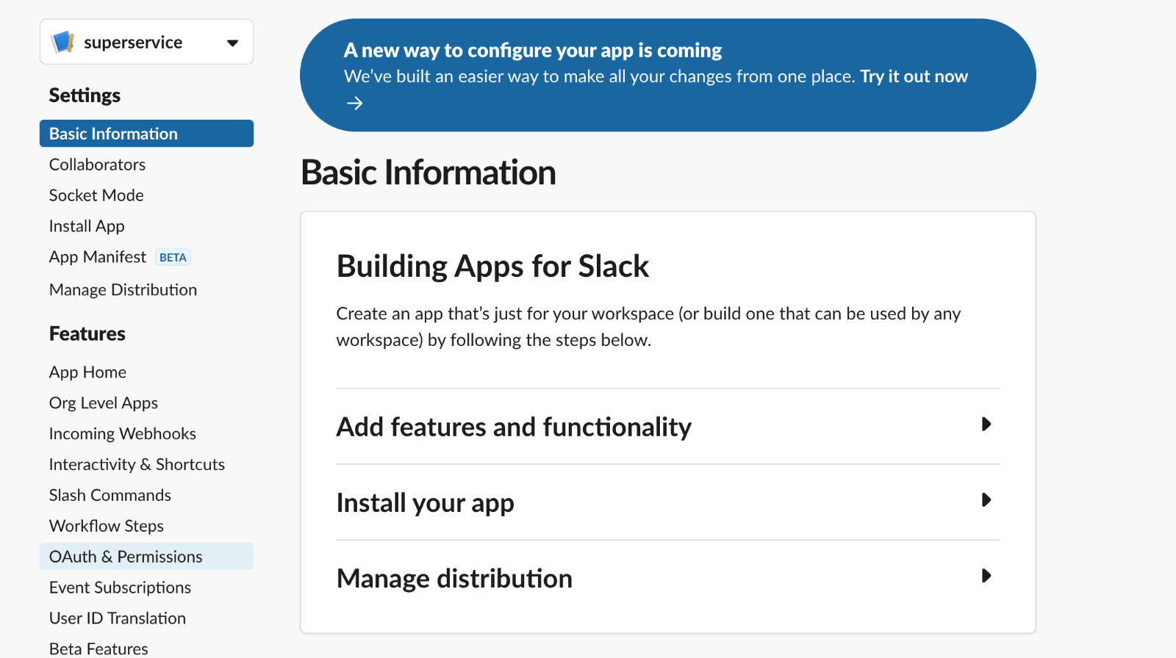The height and width of the screenshot is (658, 1176).
Task: Click the BETA badge next to App Manifest
Action: (173, 258)
